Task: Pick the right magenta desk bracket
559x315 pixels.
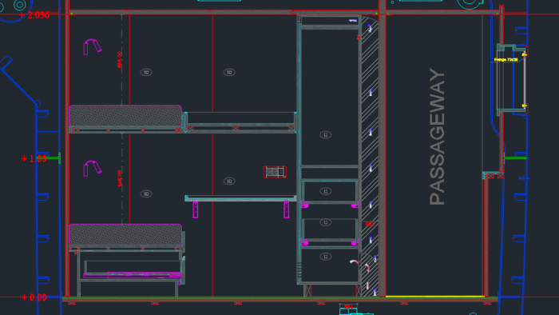Action: click(x=286, y=209)
